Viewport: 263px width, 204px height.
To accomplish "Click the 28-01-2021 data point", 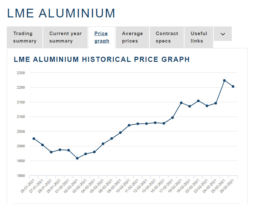I will 51,152.
